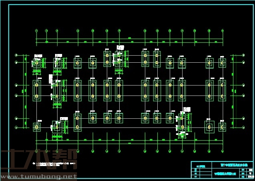
Task: Select the bottom-left corner footing in the plan
Action: tap(37, 126)
